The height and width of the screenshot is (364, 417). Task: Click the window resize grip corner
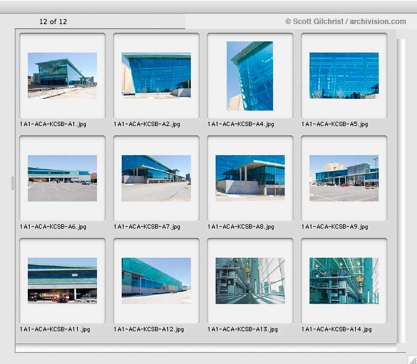tap(412, 360)
